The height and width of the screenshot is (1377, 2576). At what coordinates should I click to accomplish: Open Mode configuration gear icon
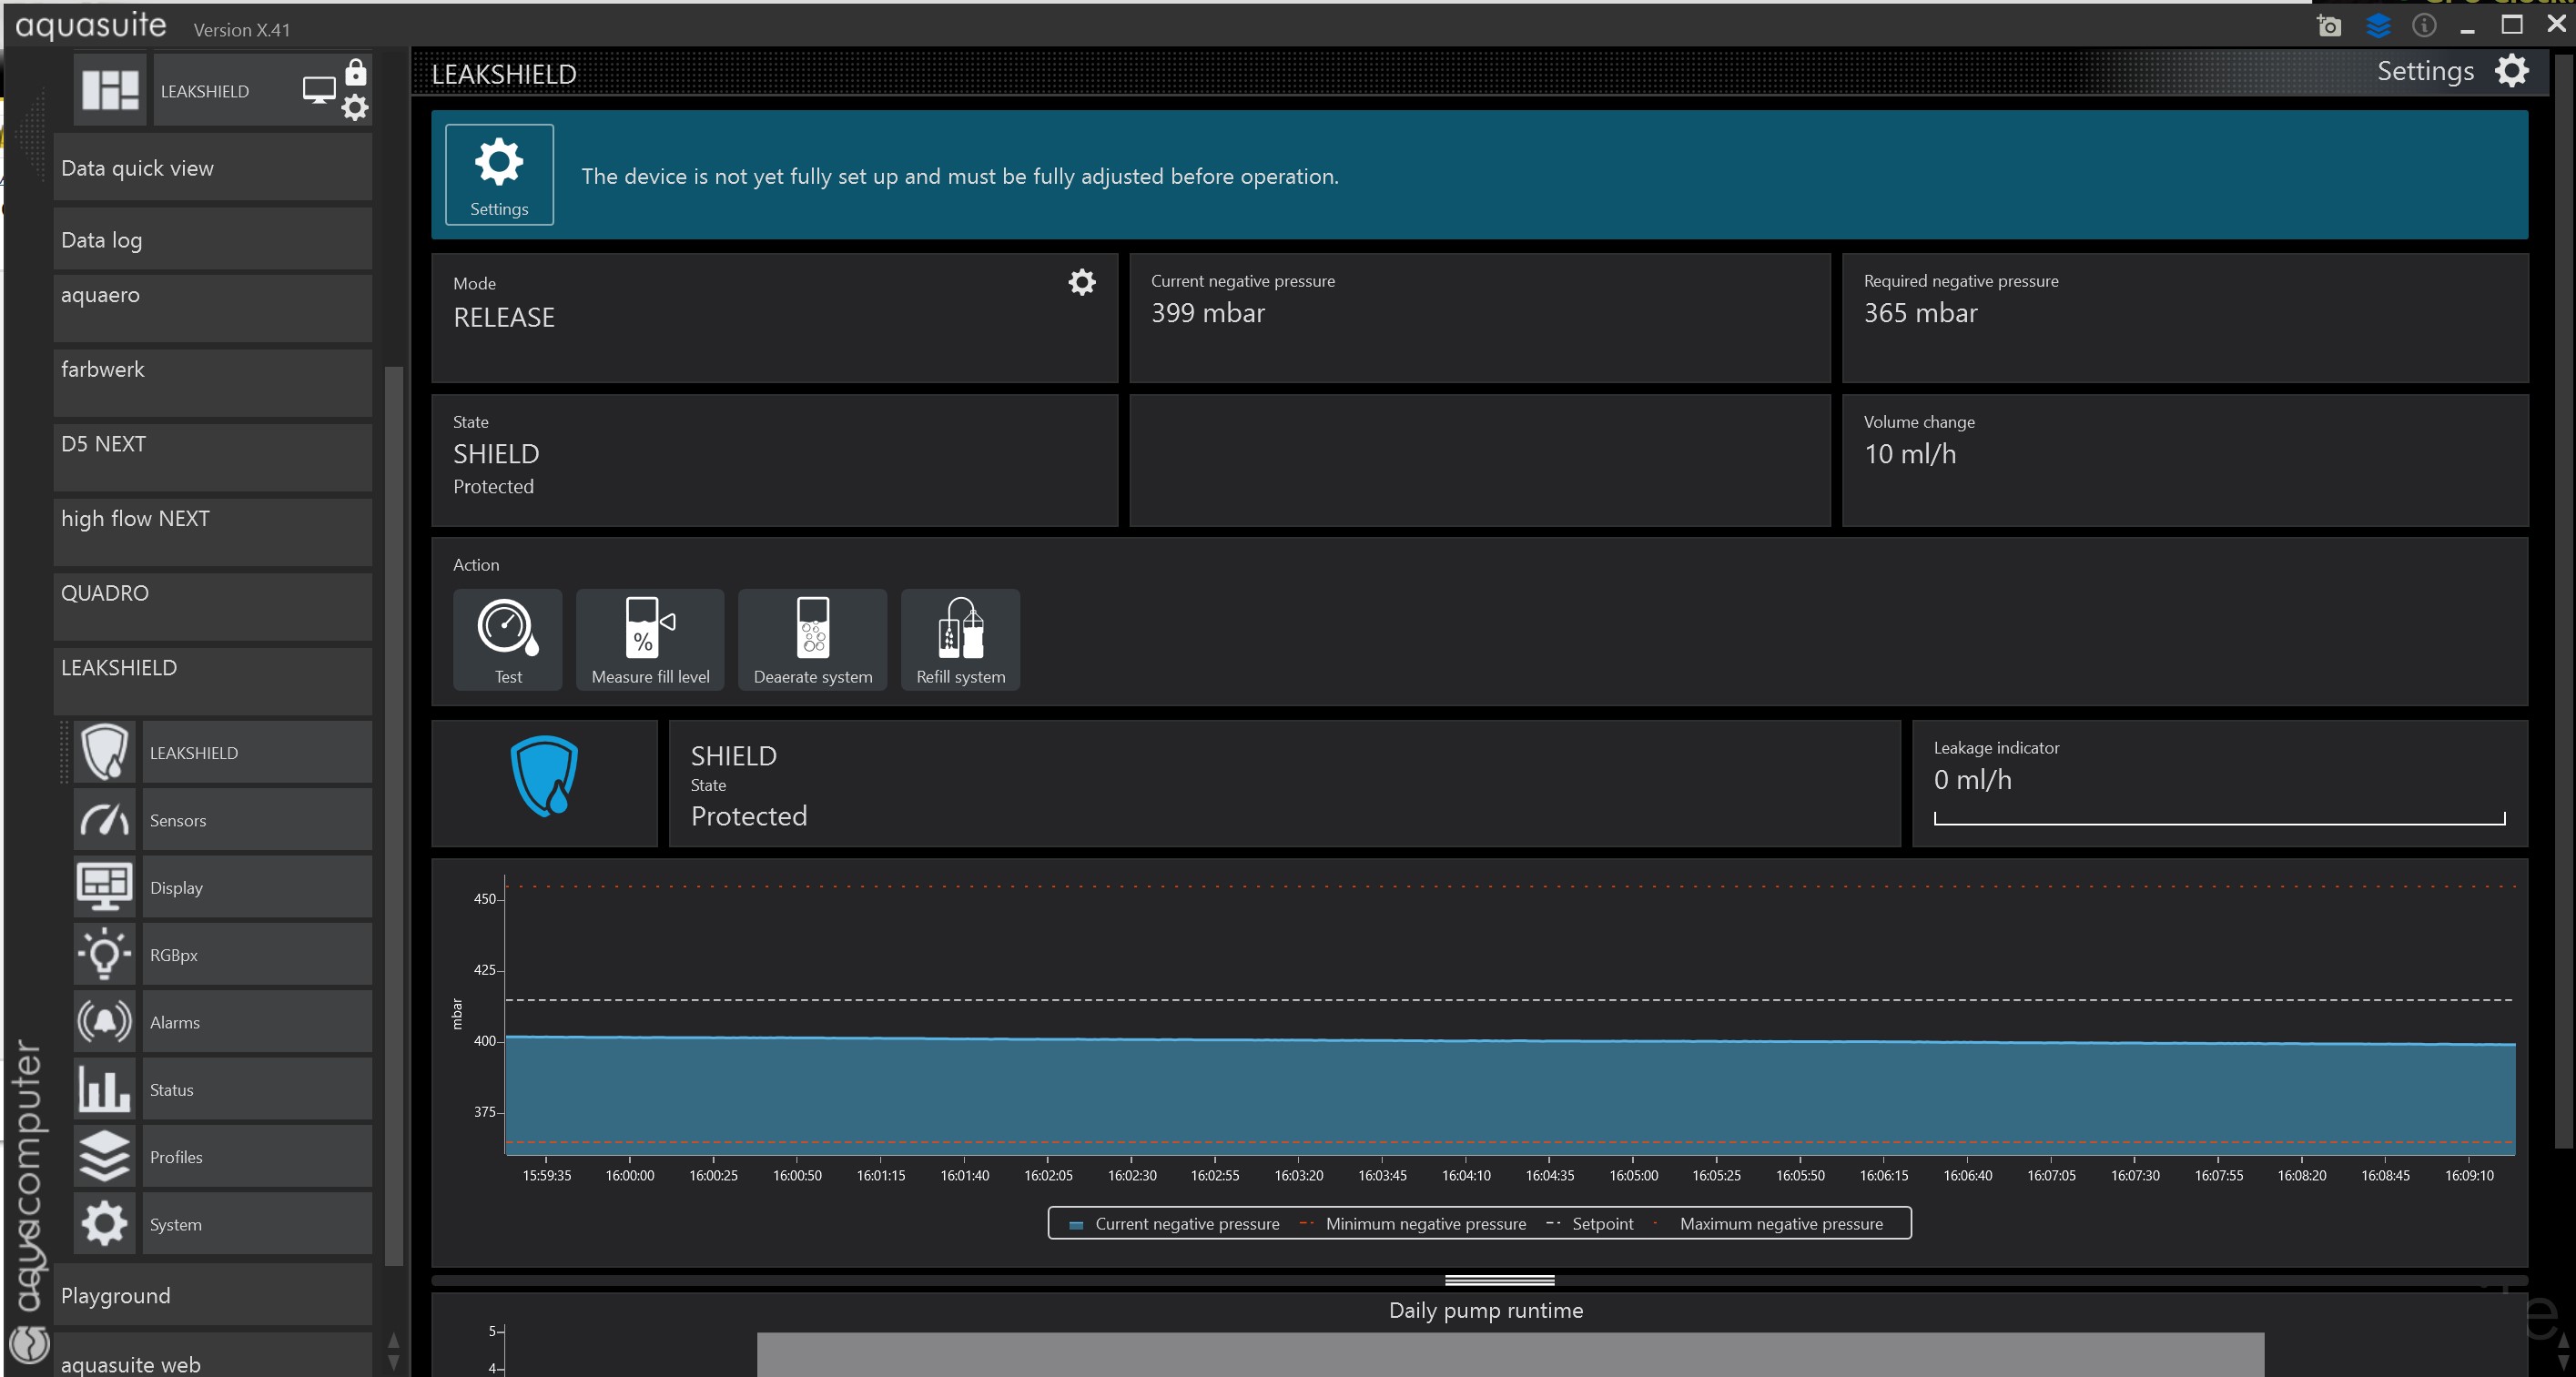1081,282
